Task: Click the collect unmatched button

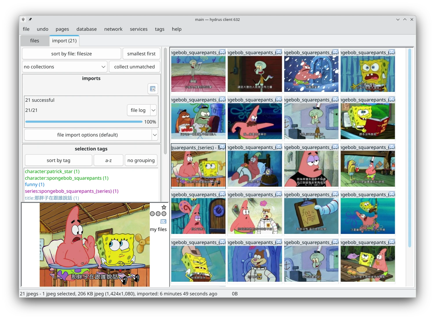Action: (x=134, y=67)
